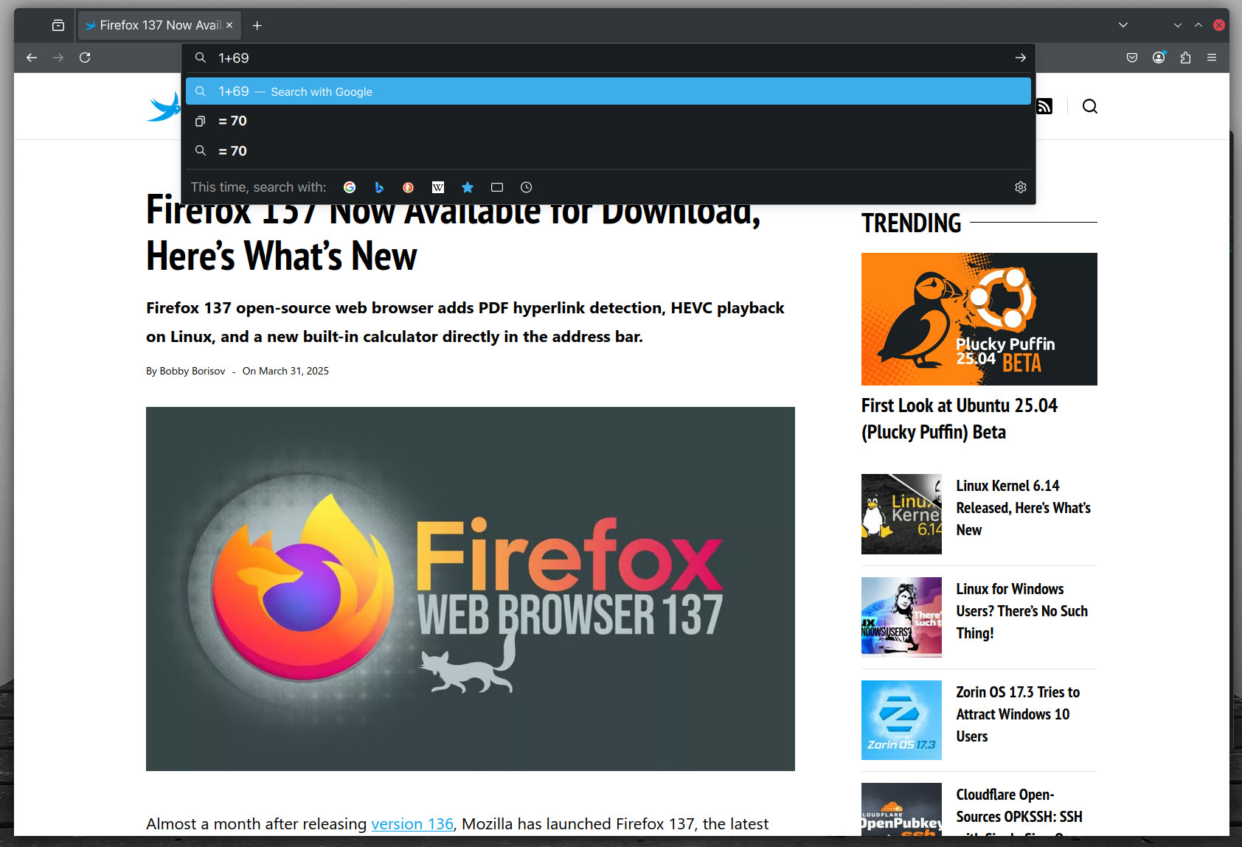This screenshot has height=847, width=1242.
Task: Search this time with DuckDuckGo icon
Action: pos(408,187)
